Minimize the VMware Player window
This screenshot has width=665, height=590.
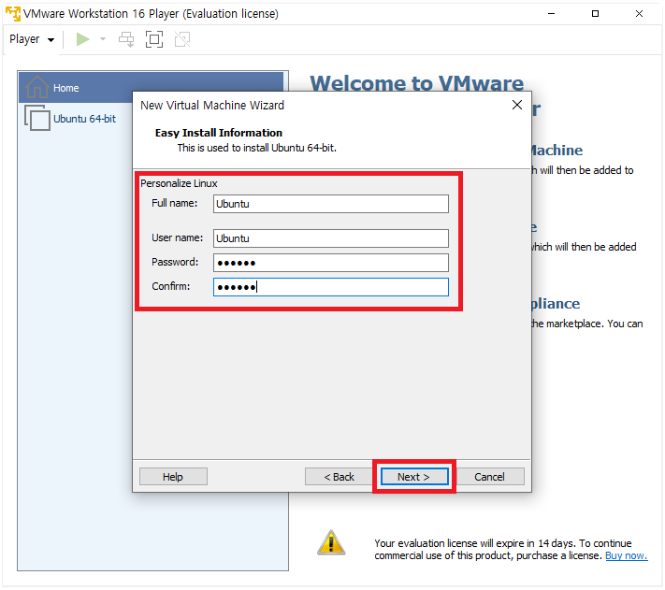pyautogui.click(x=551, y=14)
